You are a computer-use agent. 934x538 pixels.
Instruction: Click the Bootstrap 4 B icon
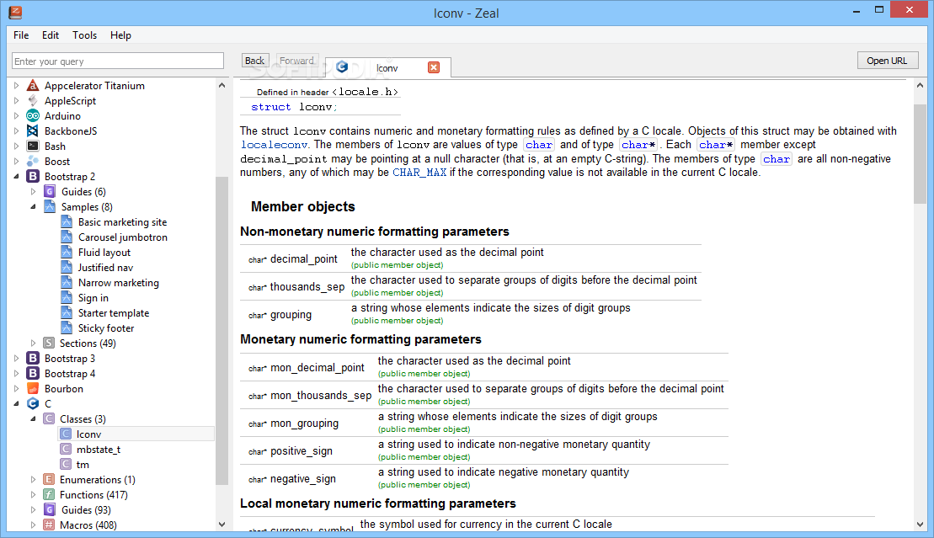(x=33, y=374)
